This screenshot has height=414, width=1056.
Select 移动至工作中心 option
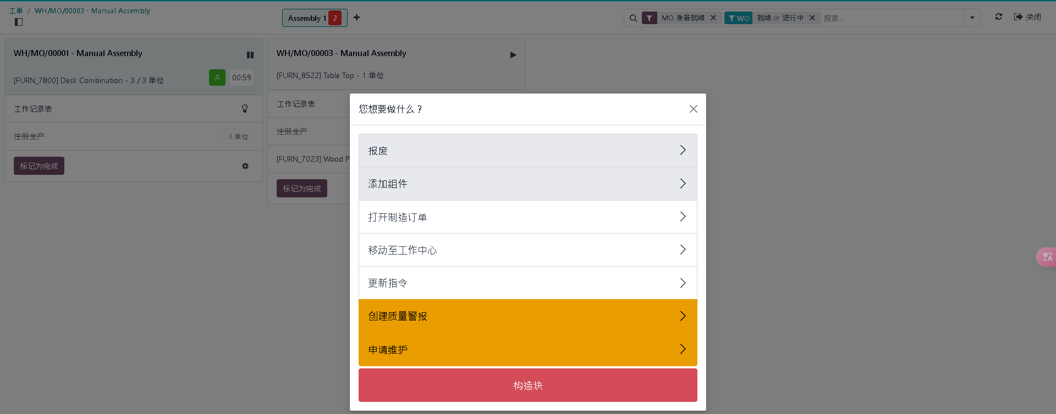(527, 250)
